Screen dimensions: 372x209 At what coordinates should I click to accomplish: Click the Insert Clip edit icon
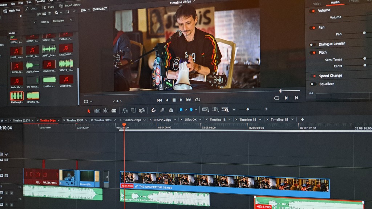[125, 110]
